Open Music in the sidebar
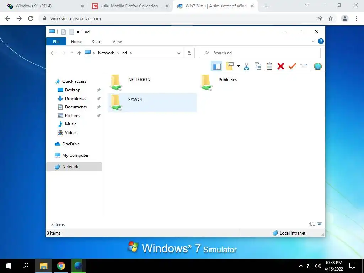 point(71,124)
